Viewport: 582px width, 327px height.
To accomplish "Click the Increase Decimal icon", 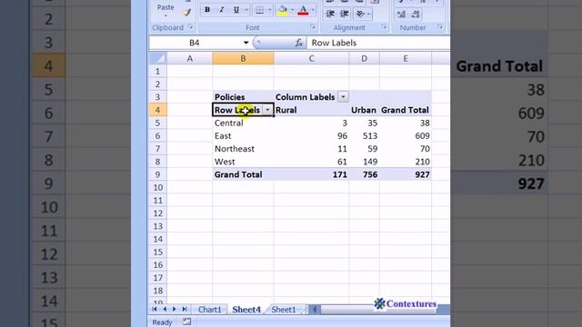I will pos(401,15).
